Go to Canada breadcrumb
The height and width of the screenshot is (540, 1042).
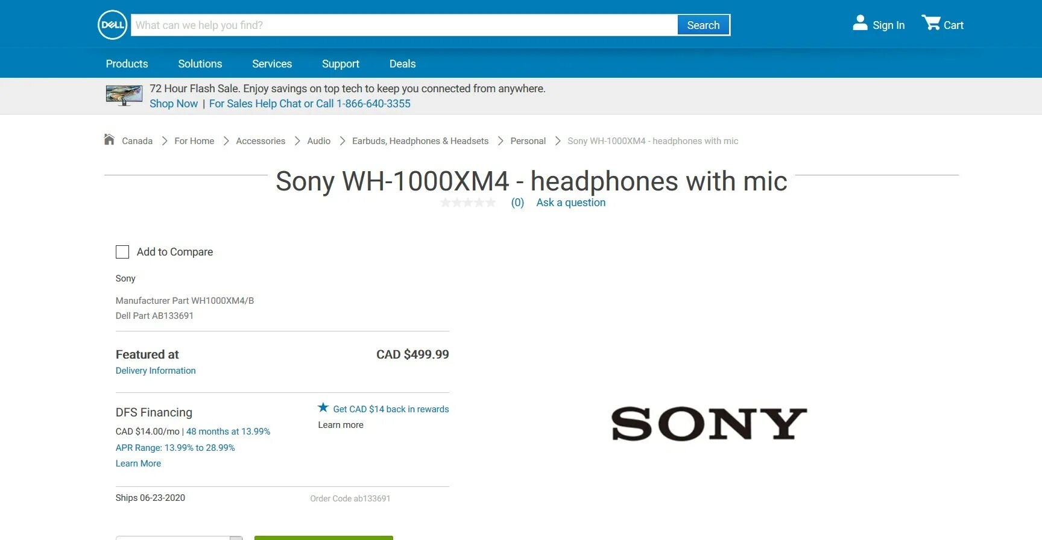tap(137, 141)
